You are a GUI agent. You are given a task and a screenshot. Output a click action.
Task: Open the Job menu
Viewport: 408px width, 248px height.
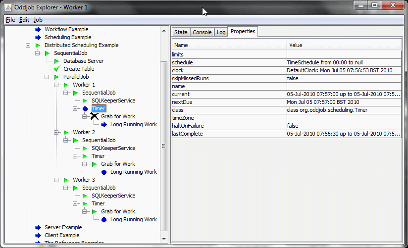coord(38,20)
